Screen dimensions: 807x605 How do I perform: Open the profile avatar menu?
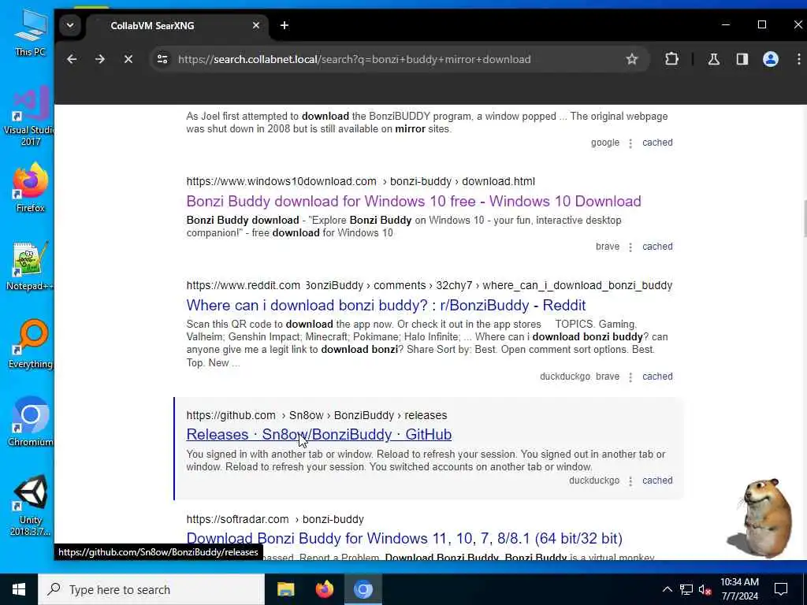tap(771, 59)
